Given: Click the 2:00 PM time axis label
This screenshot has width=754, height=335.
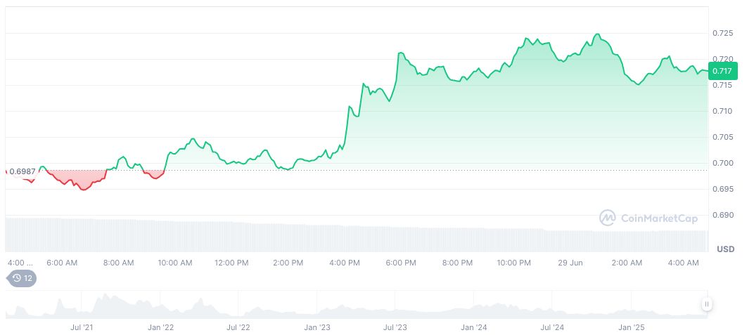Looking at the screenshot, I should click(x=288, y=263).
